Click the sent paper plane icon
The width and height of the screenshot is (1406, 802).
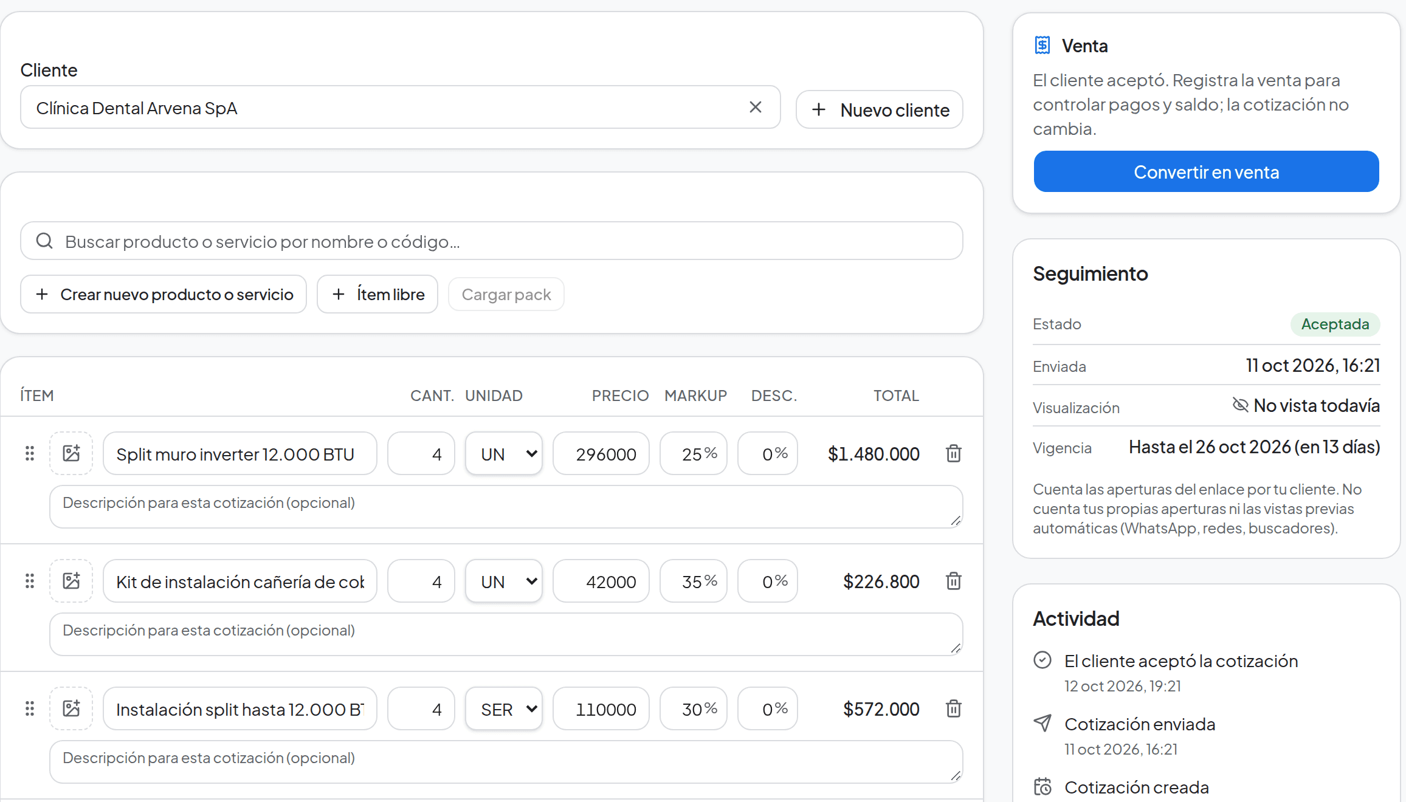coord(1042,723)
